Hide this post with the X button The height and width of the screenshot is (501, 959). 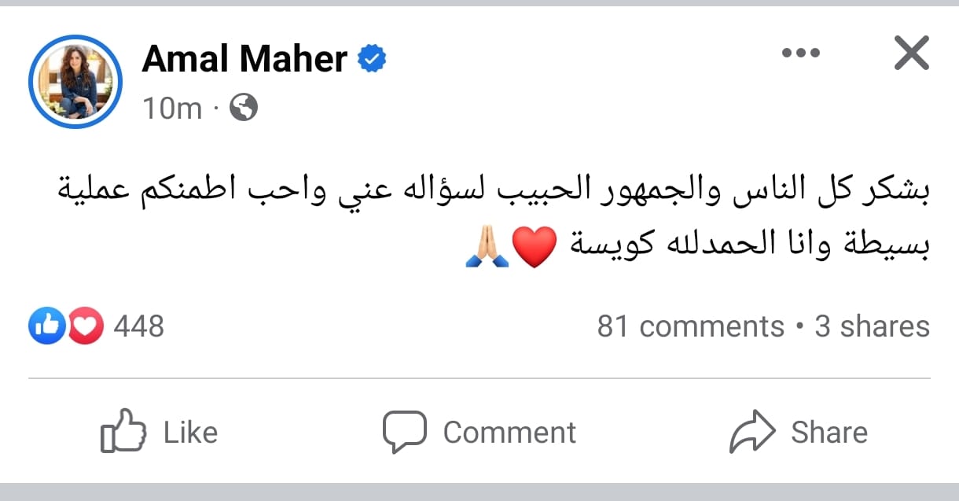coord(912,53)
